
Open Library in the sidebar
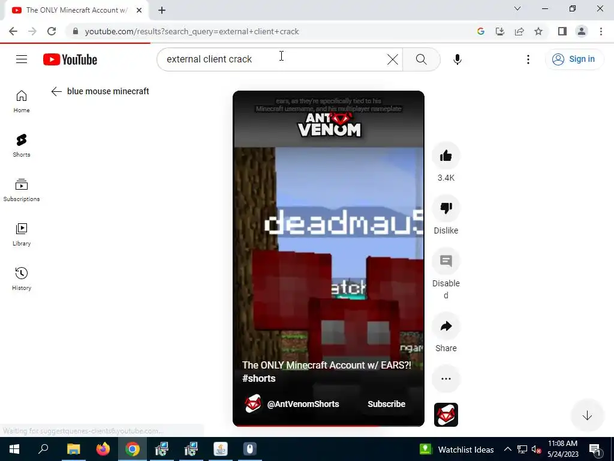click(22, 235)
